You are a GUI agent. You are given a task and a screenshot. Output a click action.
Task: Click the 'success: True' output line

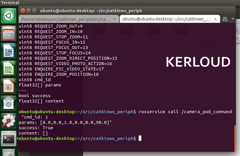(x=36, y=128)
